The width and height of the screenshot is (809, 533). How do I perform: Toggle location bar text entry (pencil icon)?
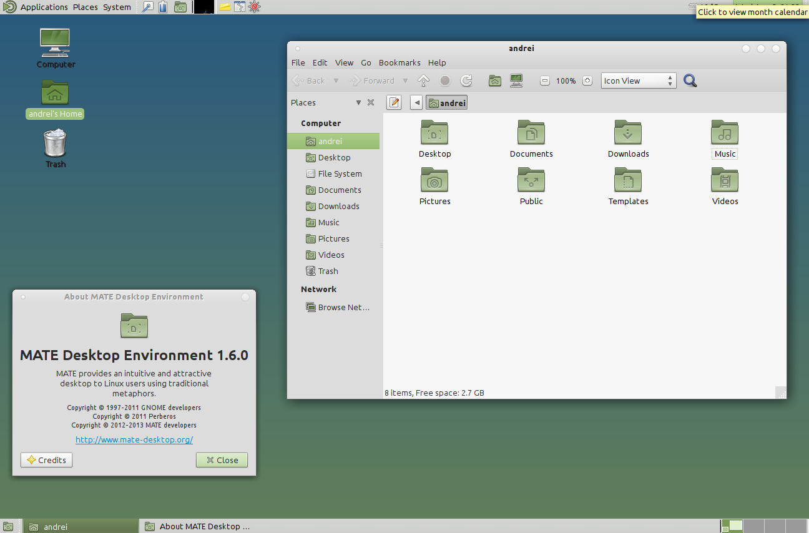pyautogui.click(x=394, y=102)
